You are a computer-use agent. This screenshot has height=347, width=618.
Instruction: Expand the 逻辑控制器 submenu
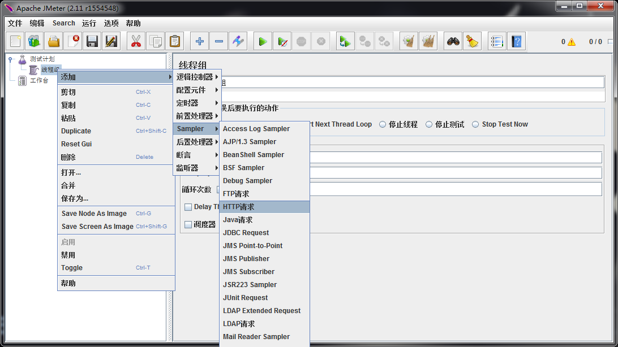197,77
